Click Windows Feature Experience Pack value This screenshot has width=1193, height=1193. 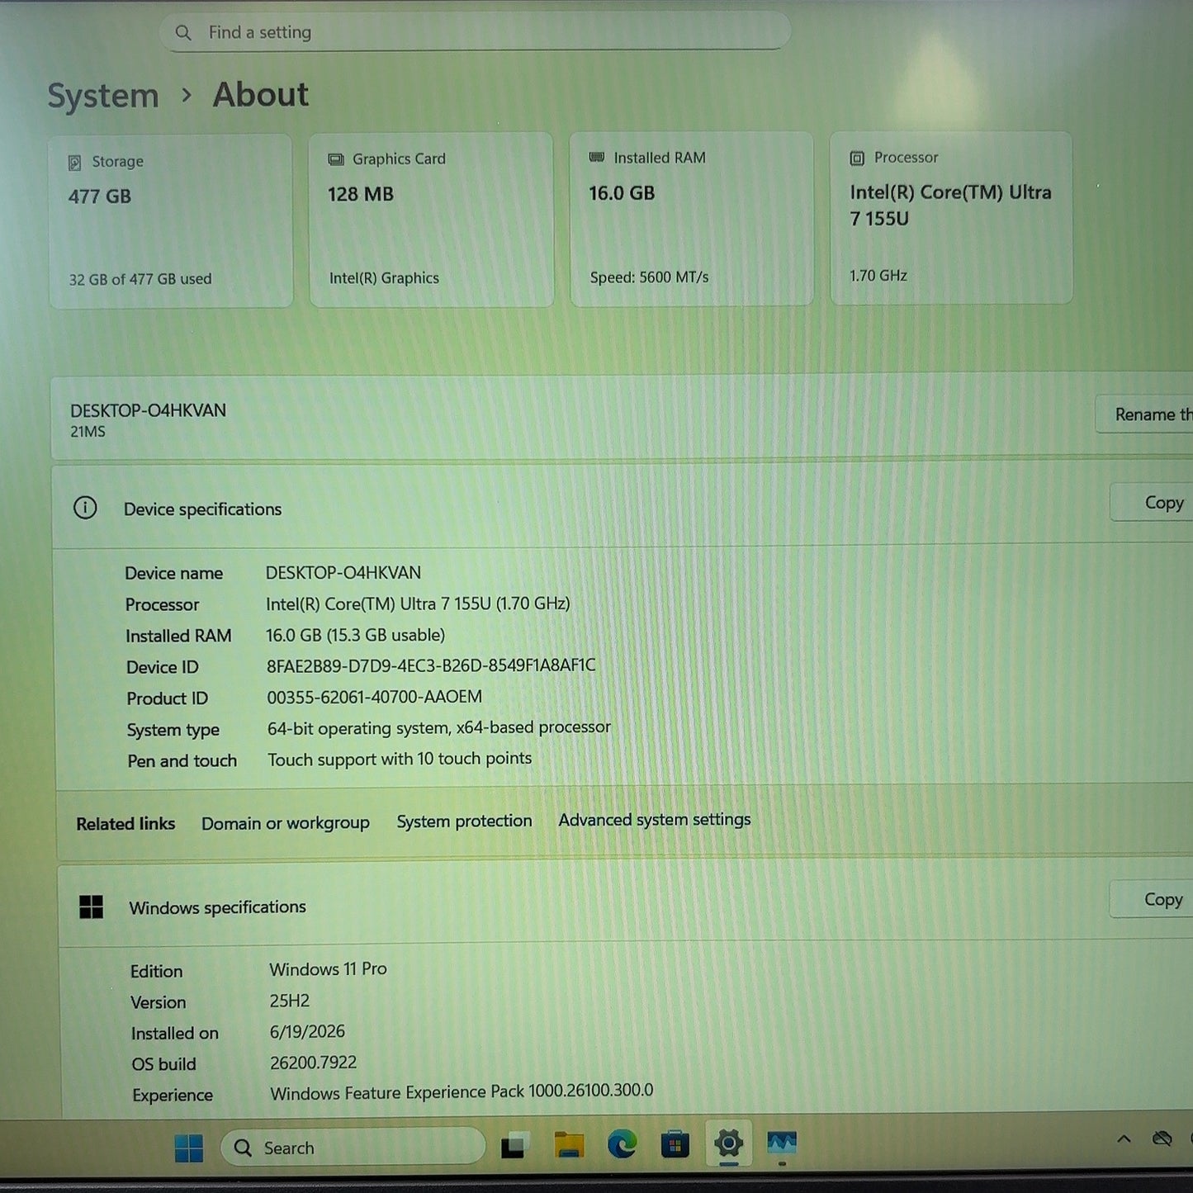click(462, 1091)
